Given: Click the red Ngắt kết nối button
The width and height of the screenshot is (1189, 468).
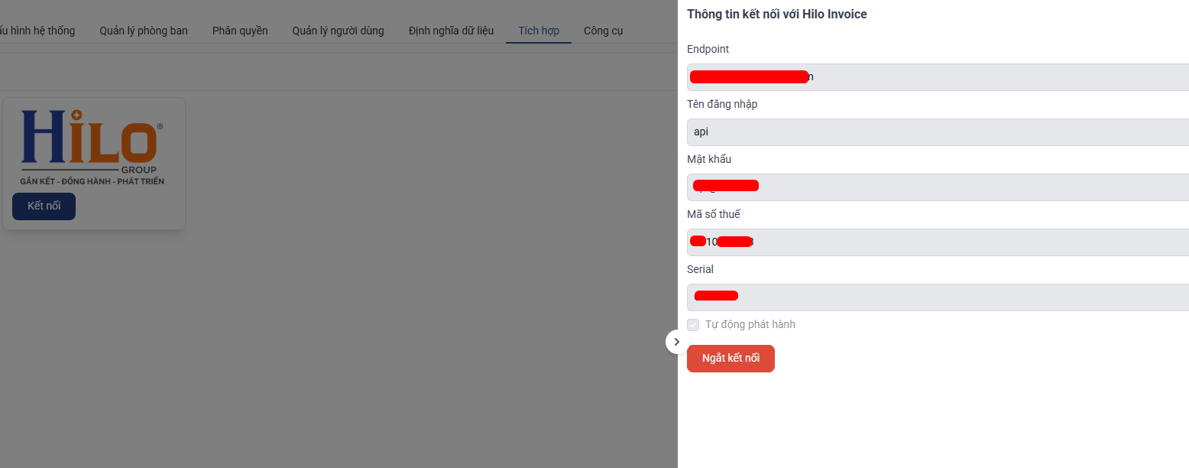Looking at the screenshot, I should pyautogui.click(x=731, y=359).
